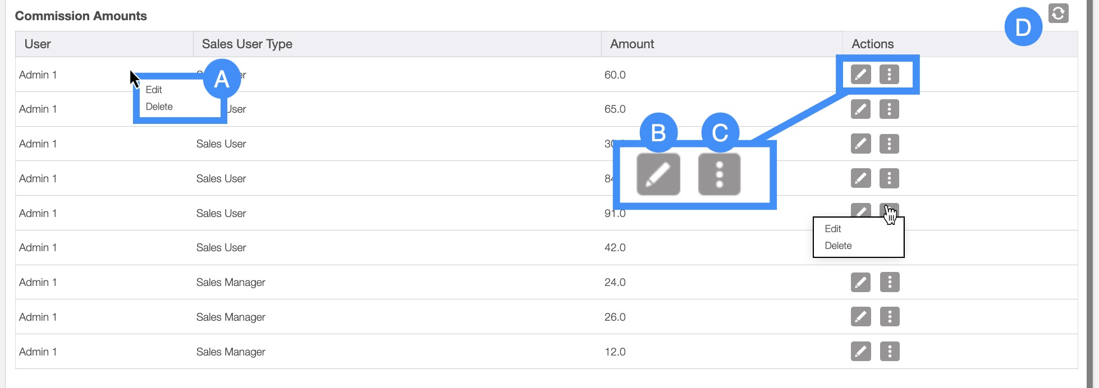The width and height of the screenshot is (1099, 388).
Task: Choose Edit in the menu under the hand cursor
Action: (833, 229)
